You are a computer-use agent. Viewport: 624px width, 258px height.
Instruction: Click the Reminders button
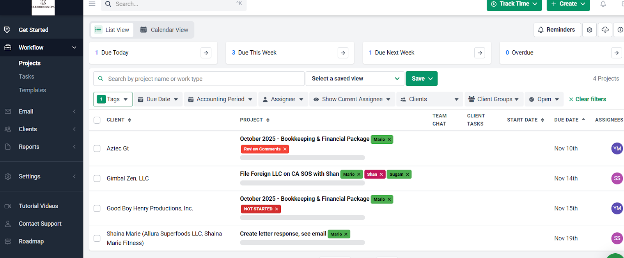click(557, 30)
